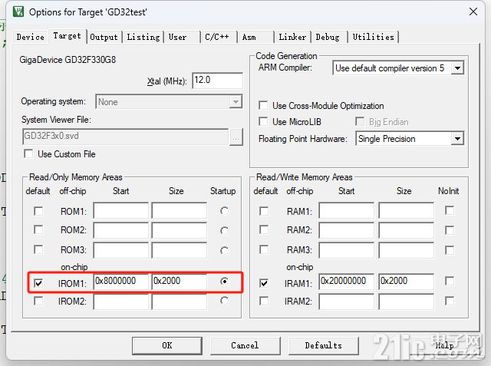Open the Linker tab

click(x=292, y=37)
